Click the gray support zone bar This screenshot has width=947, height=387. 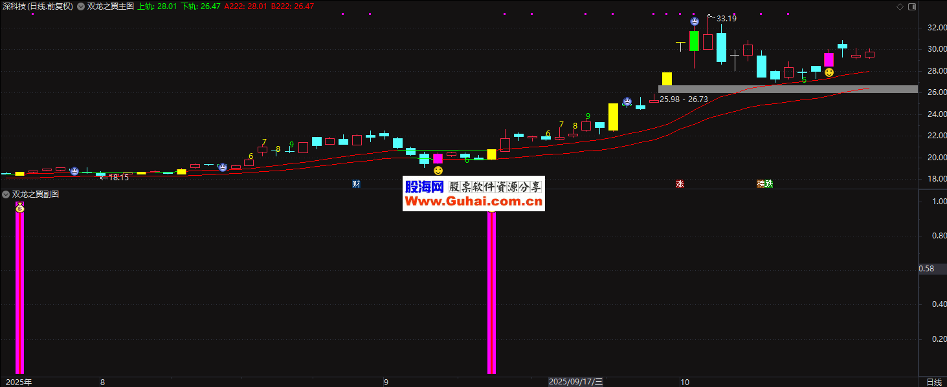click(788, 89)
